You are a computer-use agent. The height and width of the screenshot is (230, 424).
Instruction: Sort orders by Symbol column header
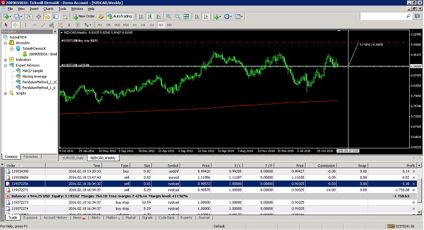(166, 166)
